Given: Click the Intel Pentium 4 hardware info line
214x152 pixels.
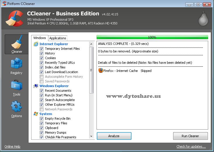Looking at the screenshot, I should [x=72, y=23].
